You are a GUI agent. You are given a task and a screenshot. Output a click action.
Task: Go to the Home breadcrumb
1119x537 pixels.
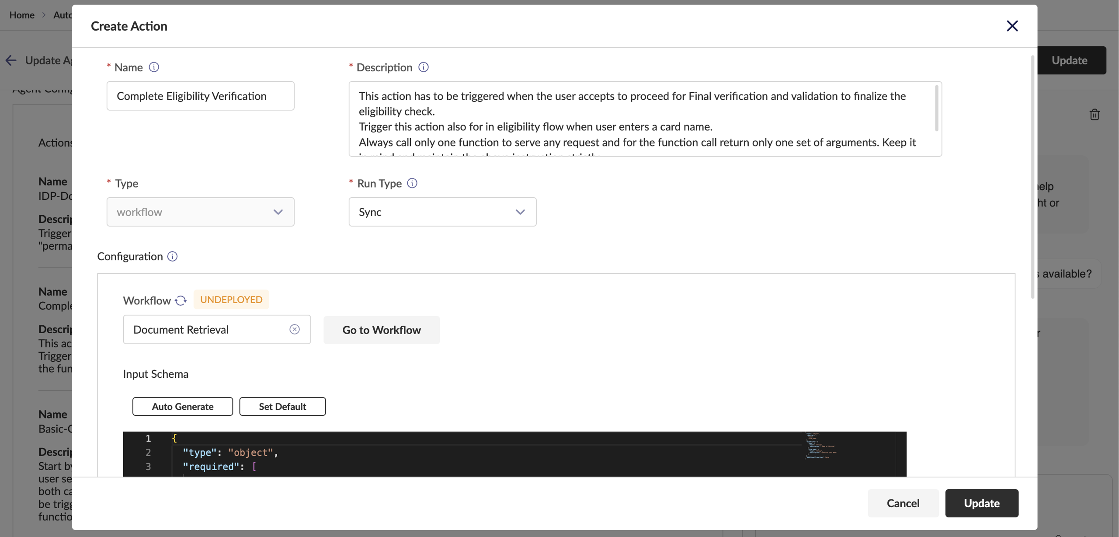[22, 15]
